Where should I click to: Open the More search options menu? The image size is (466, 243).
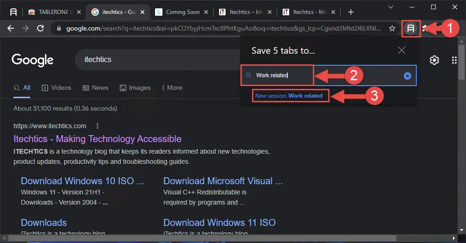[x=172, y=88]
